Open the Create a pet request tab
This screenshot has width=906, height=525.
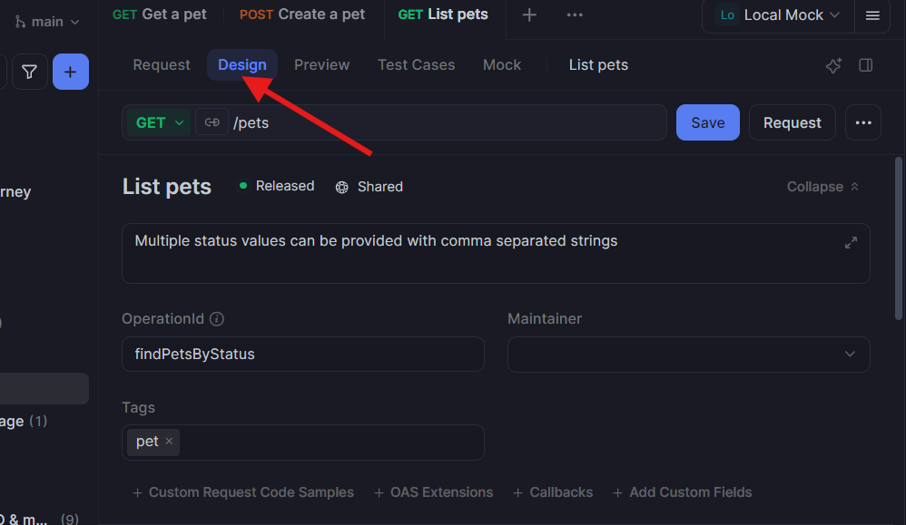pyautogui.click(x=302, y=15)
